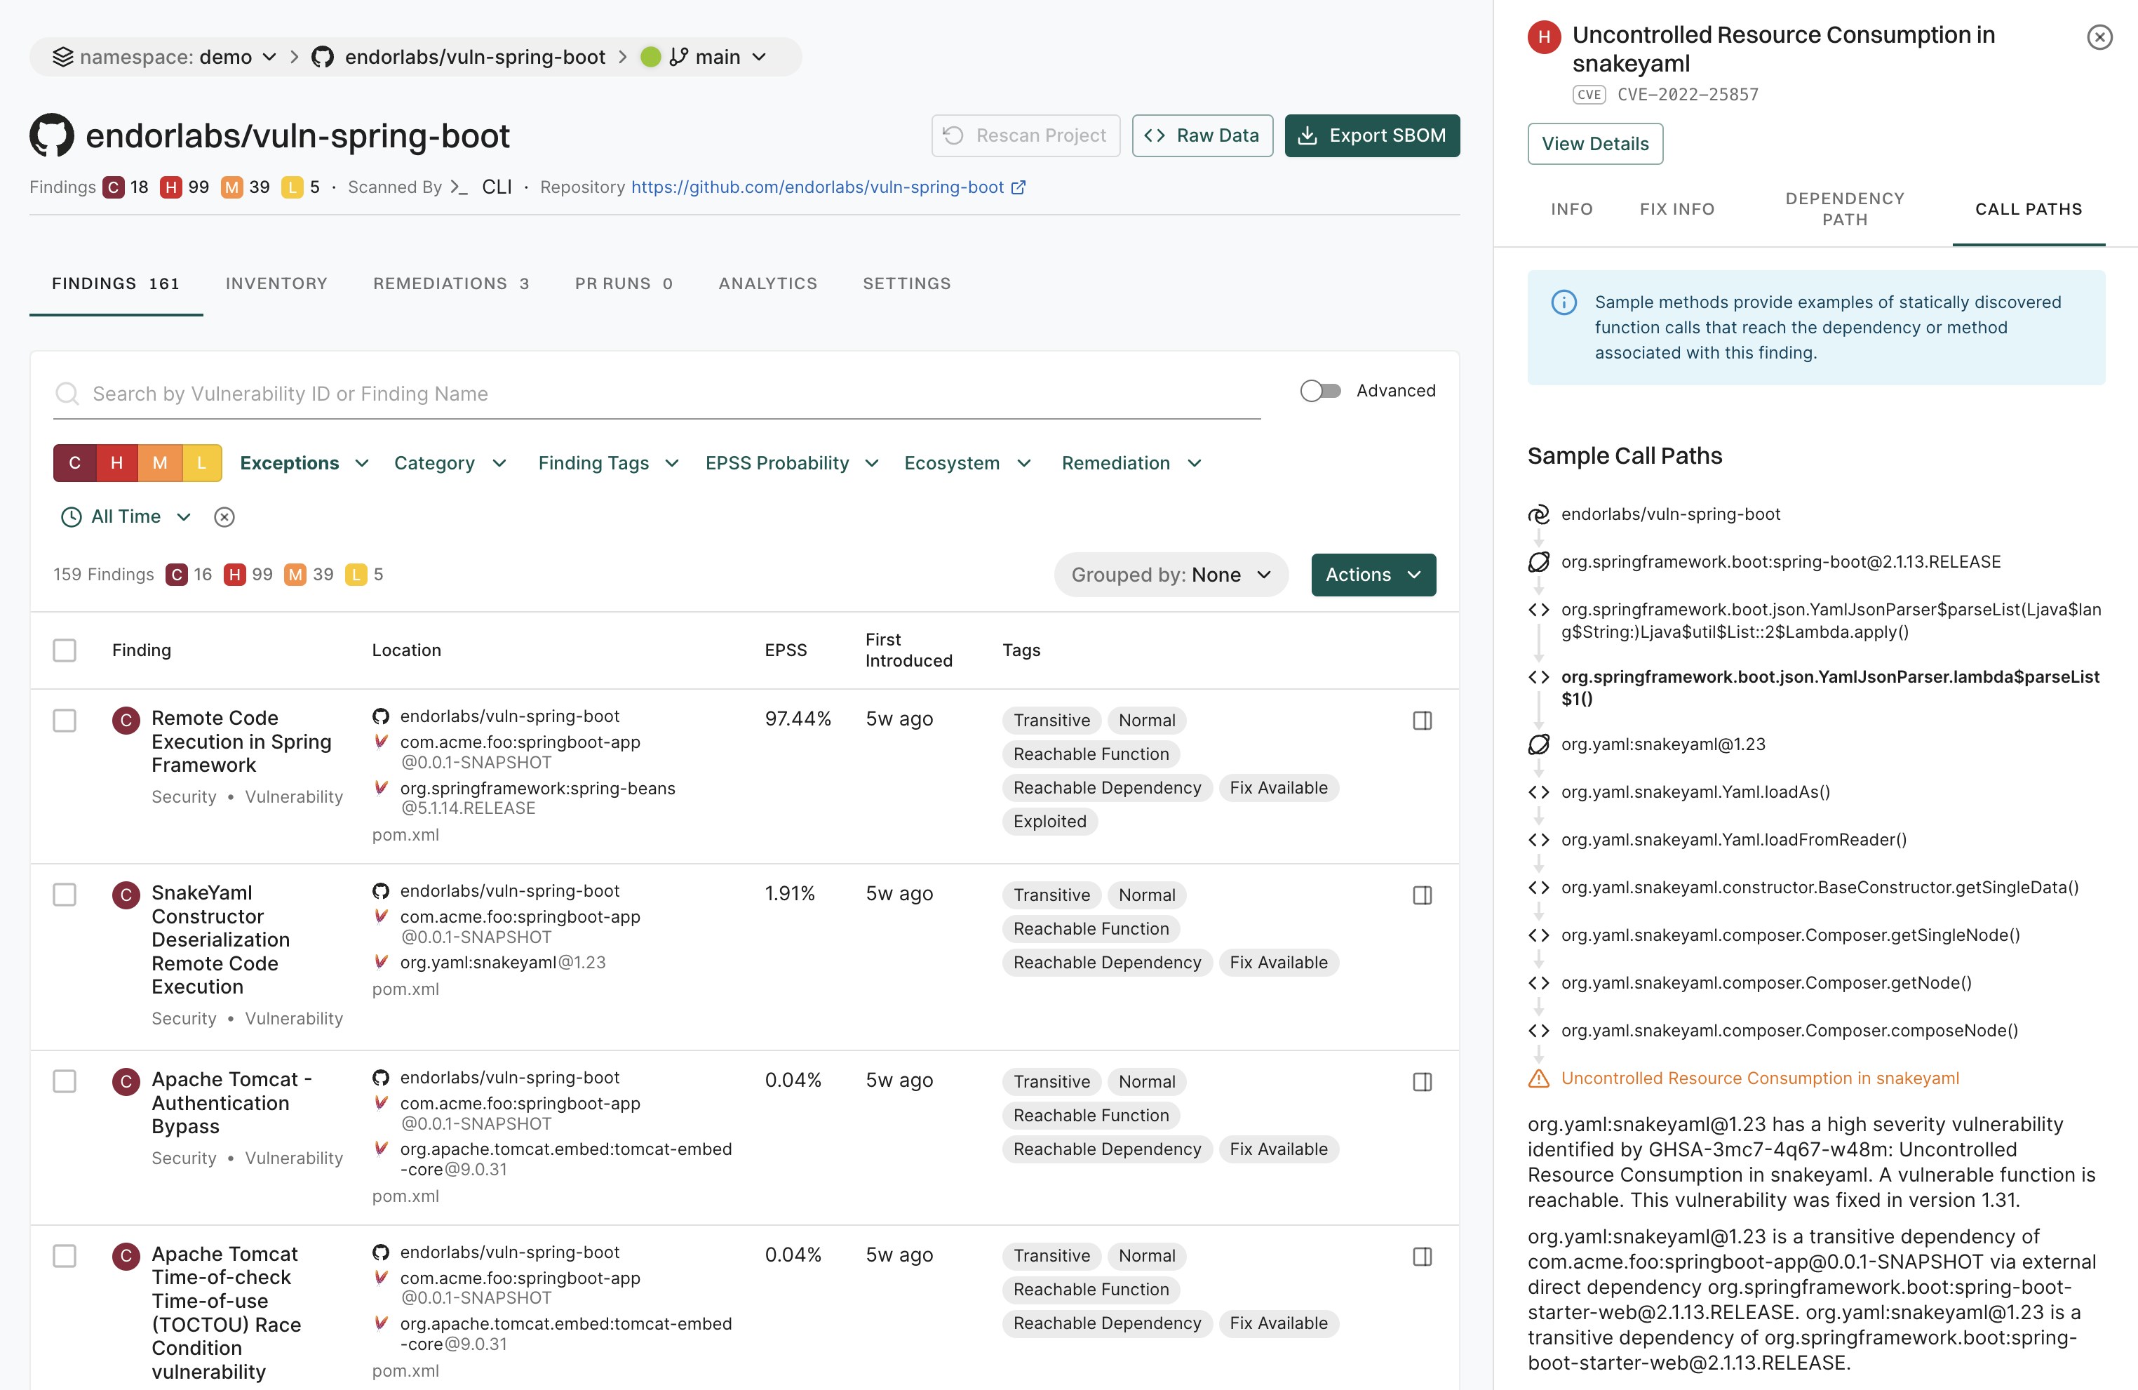Open the Actions dropdown menu
Image resolution: width=2138 pixels, height=1390 pixels.
coord(1373,574)
